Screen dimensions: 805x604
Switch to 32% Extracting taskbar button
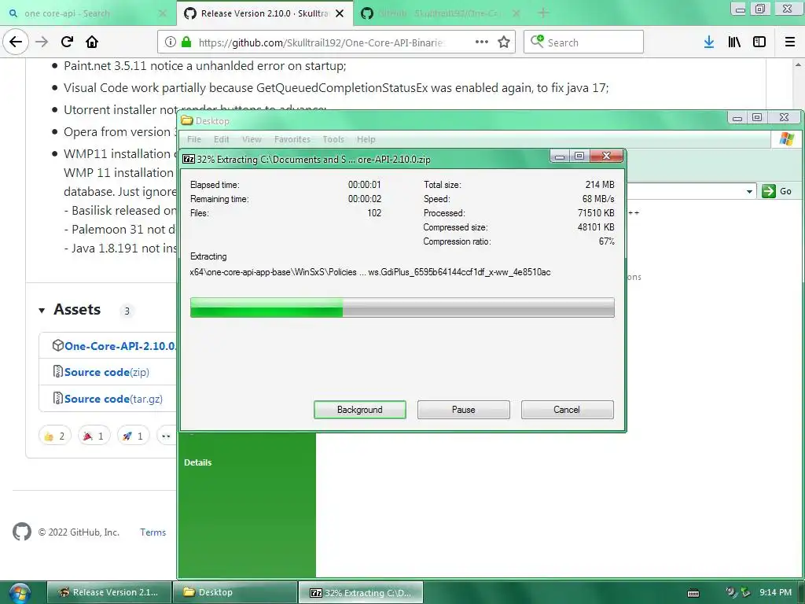[x=361, y=592]
